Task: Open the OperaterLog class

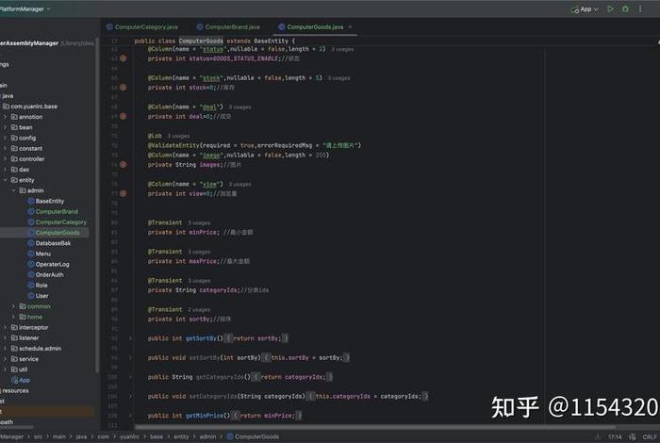Action: [x=48, y=264]
